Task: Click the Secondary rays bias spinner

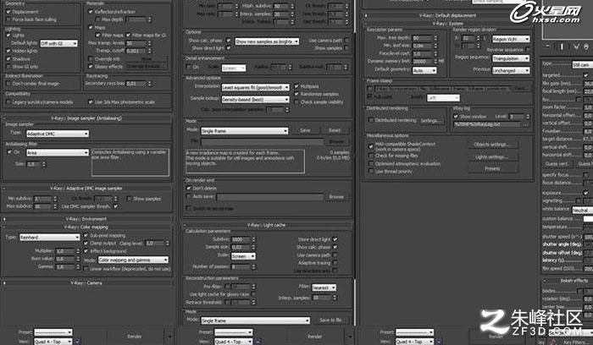Action: 150,84
